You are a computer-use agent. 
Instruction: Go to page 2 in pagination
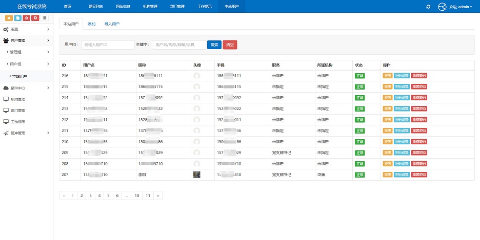(82, 195)
